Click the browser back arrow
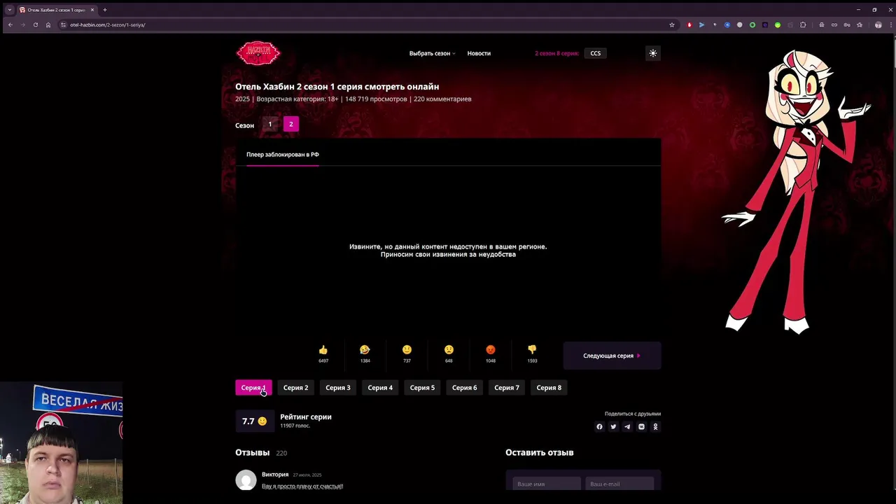This screenshot has height=504, width=896. (x=10, y=24)
